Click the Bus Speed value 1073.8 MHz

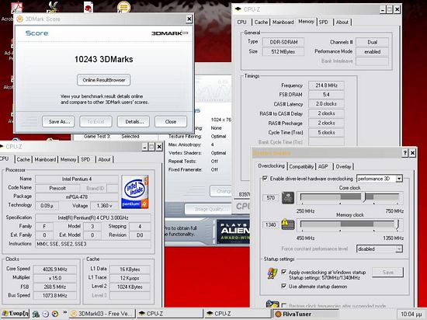[55, 295]
